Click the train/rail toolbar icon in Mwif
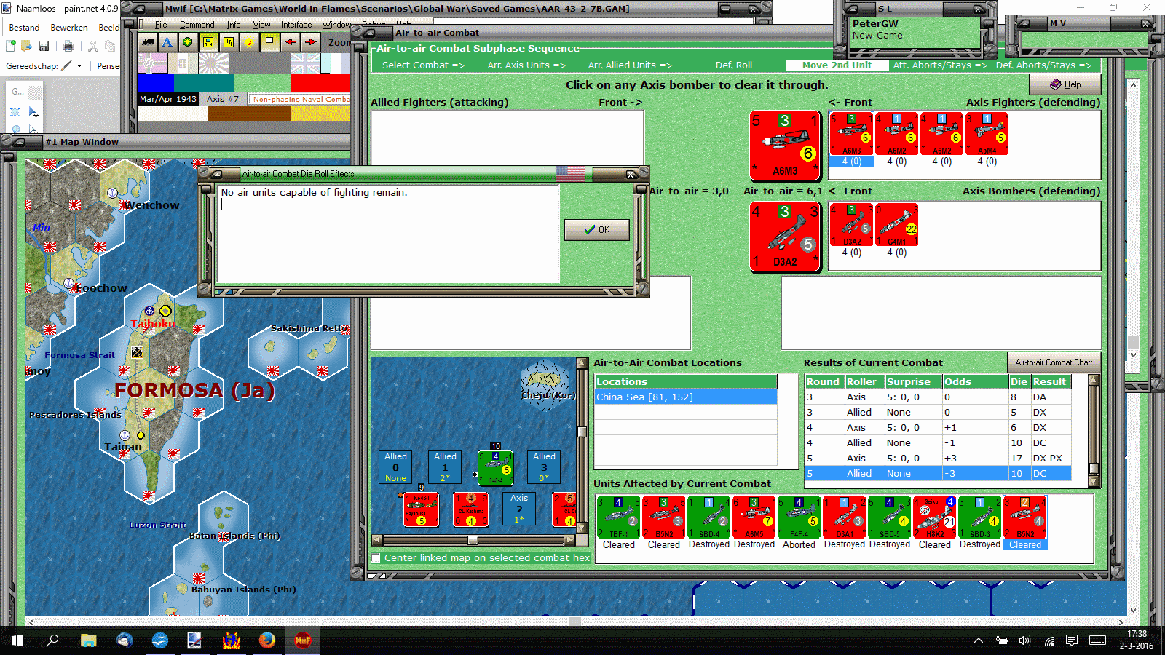The height and width of the screenshot is (655, 1165). 148,42
